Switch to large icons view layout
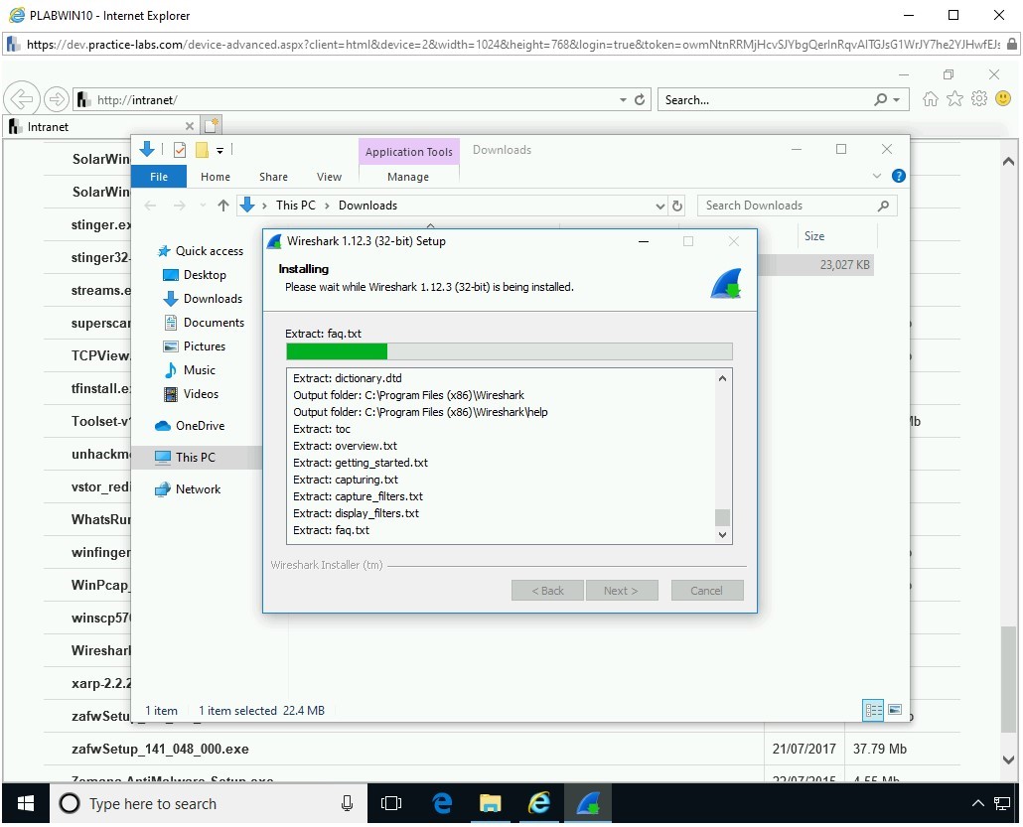This screenshot has height=827, width=1023. (895, 710)
